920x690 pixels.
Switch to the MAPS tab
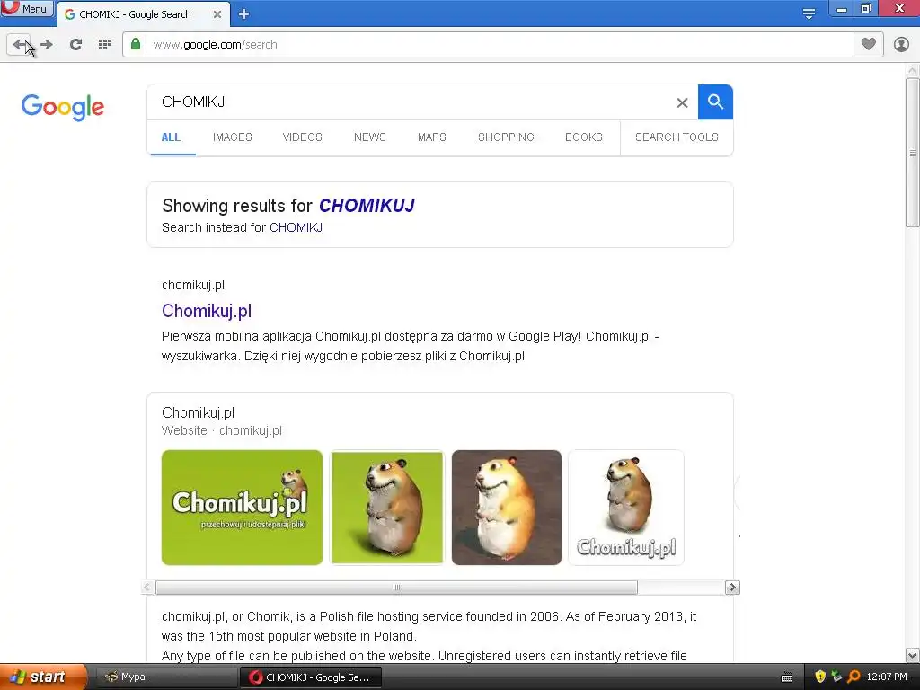[432, 137]
